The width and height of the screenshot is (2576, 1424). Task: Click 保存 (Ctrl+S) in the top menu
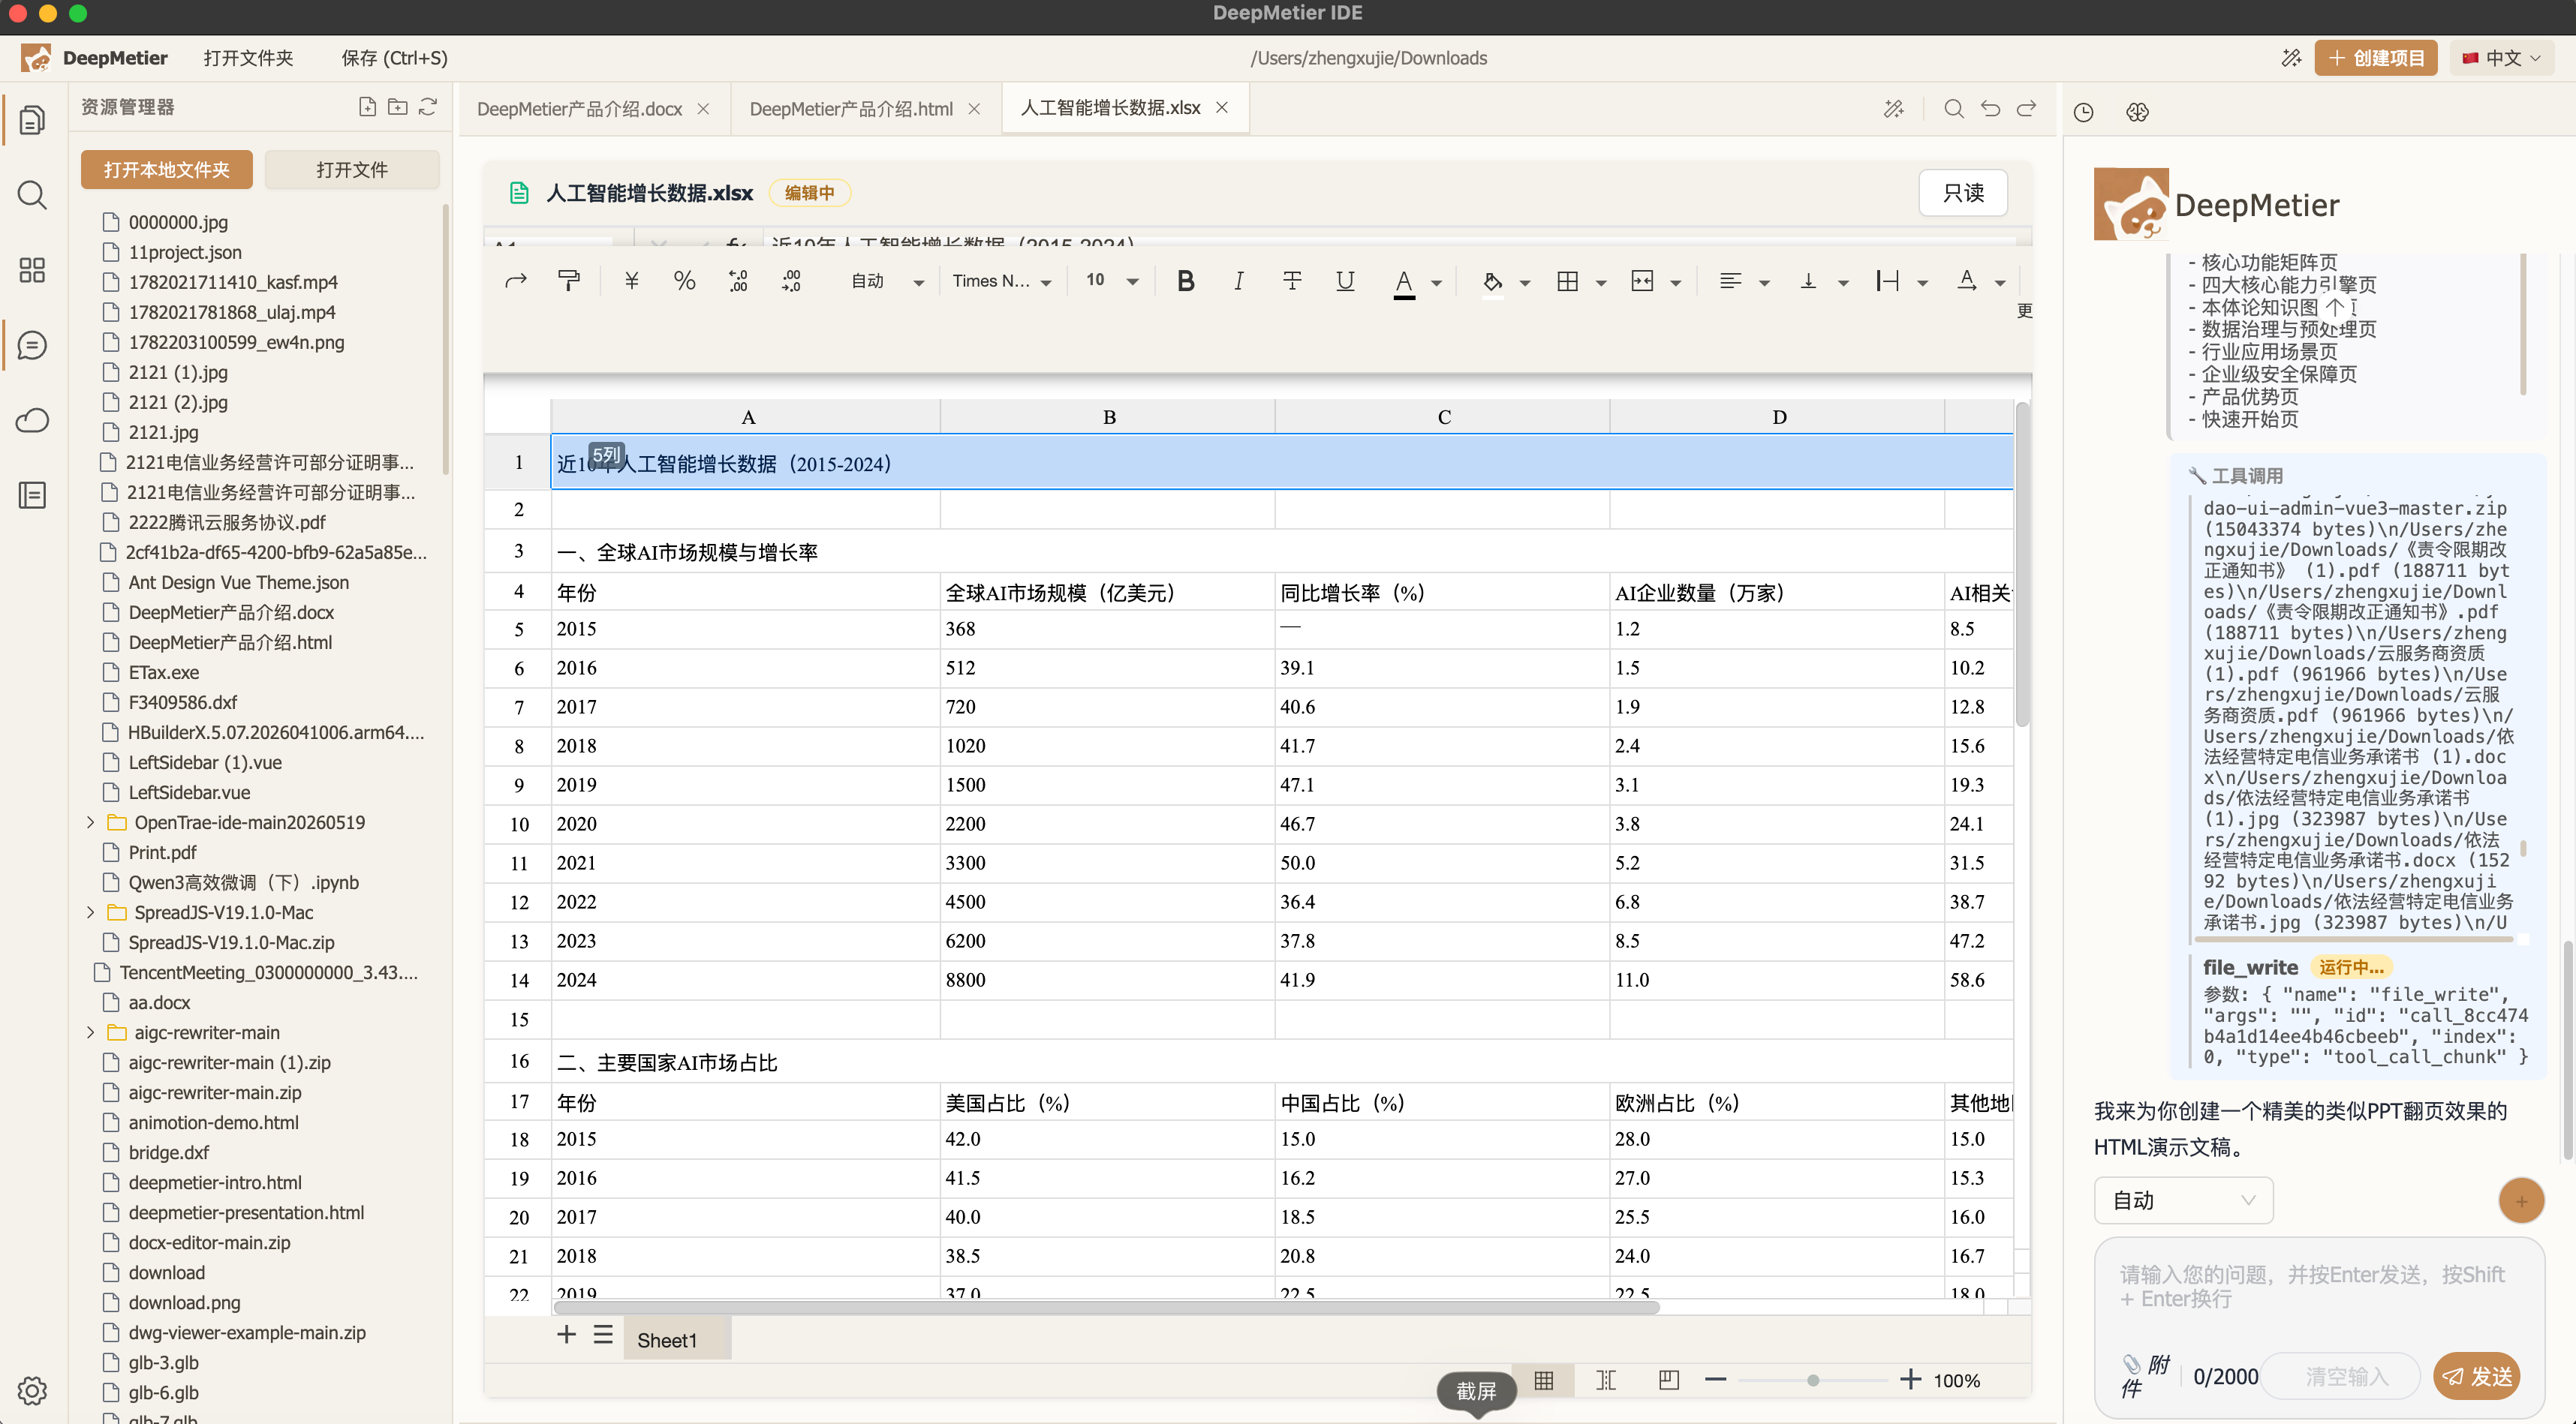pyautogui.click(x=394, y=58)
